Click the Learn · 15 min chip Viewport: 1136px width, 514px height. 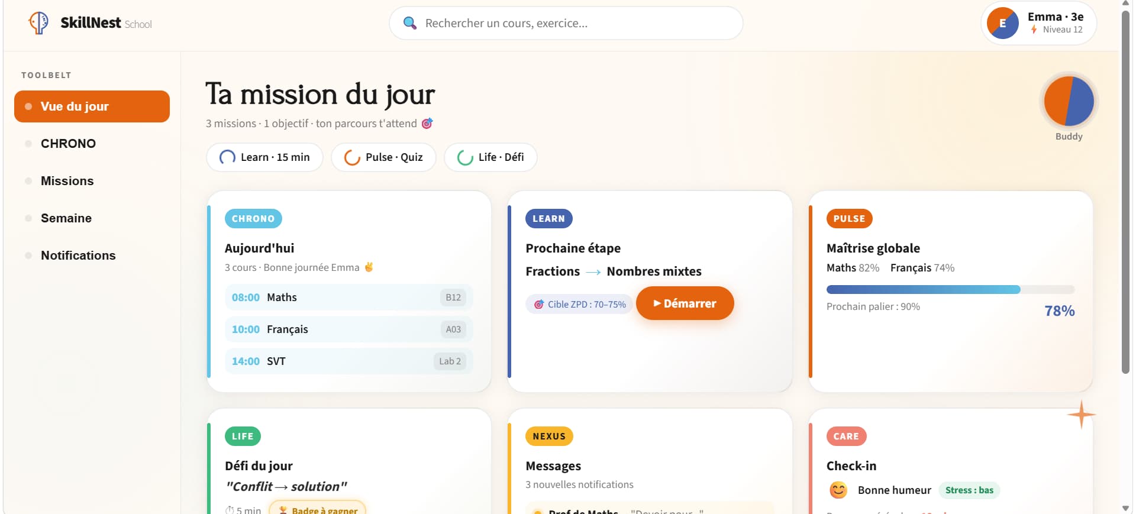pos(264,157)
